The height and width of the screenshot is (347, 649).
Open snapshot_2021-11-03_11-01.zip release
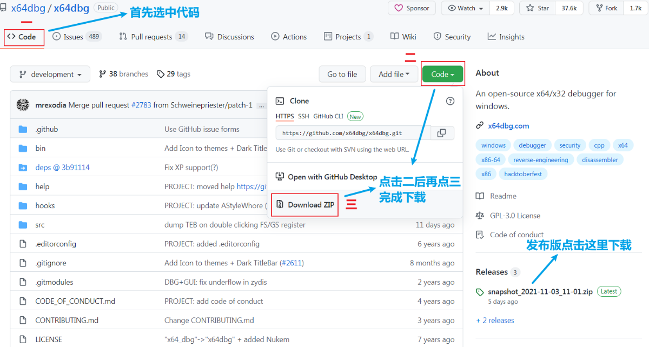coord(540,292)
